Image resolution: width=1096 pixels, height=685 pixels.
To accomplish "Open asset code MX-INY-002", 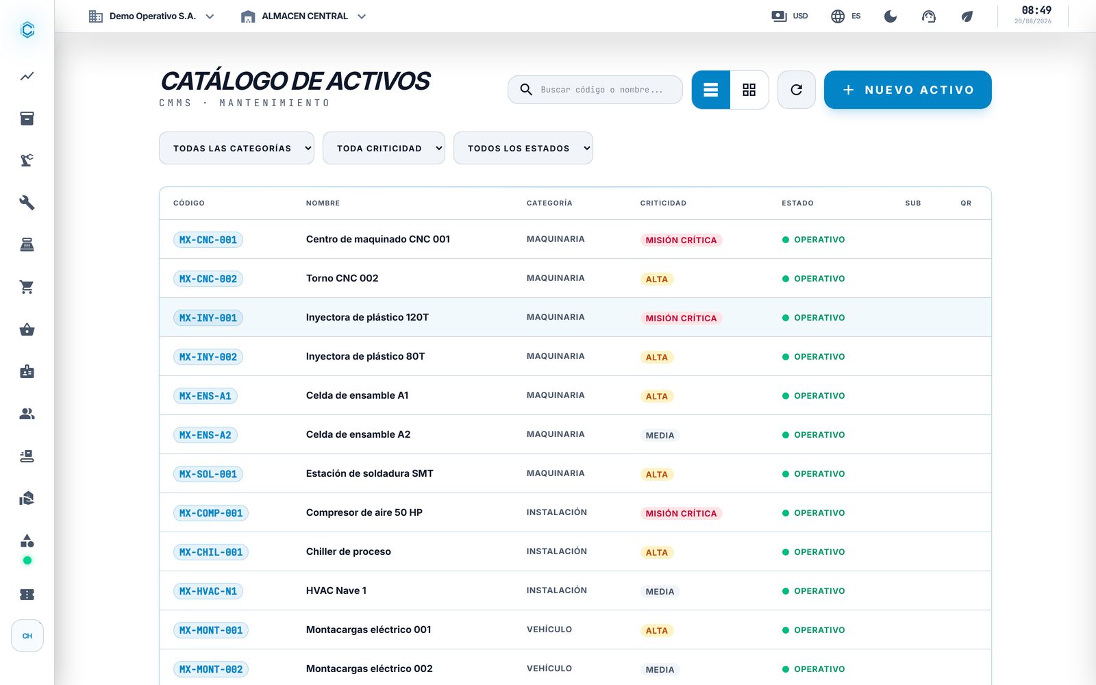I will 208,357.
